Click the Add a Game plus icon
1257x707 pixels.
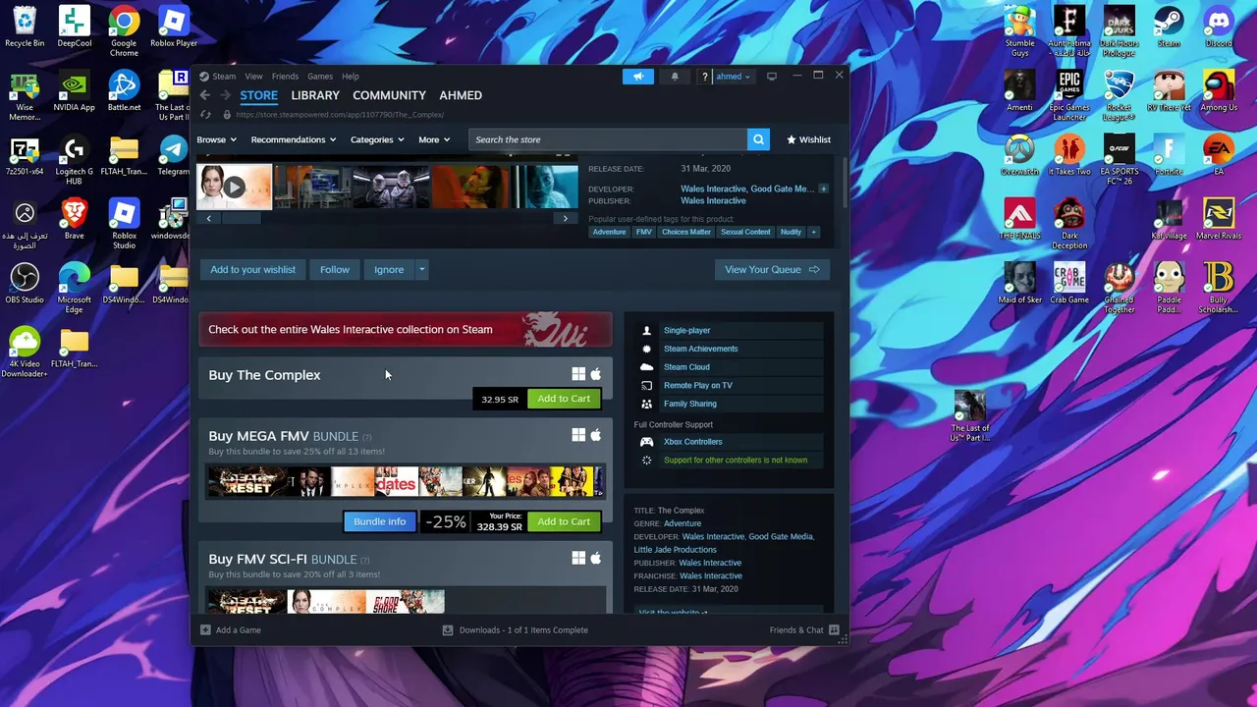click(x=205, y=630)
